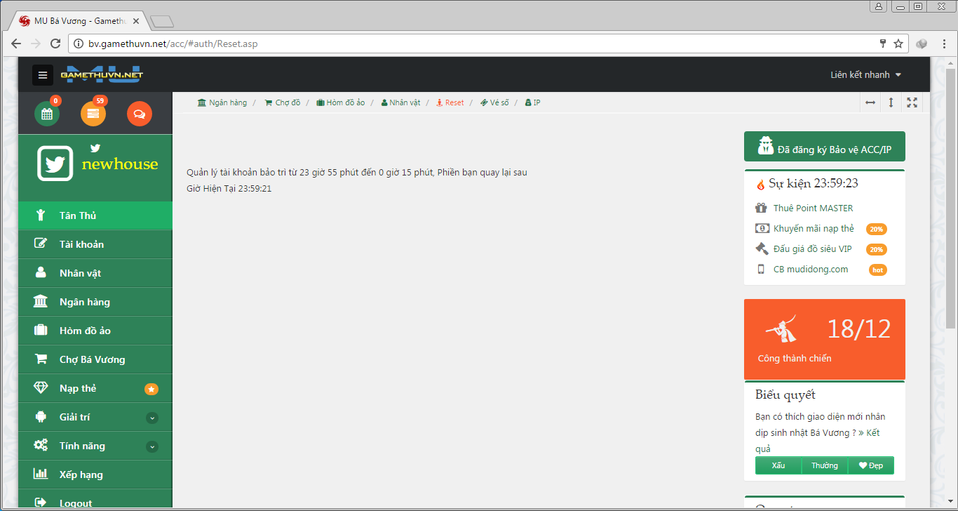Image resolution: width=958 pixels, height=511 pixels.
Task: Toggle fullscreen with the expand arrows icon
Action: click(x=912, y=102)
